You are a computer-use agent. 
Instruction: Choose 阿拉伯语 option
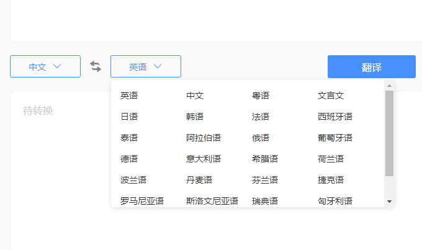point(204,138)
